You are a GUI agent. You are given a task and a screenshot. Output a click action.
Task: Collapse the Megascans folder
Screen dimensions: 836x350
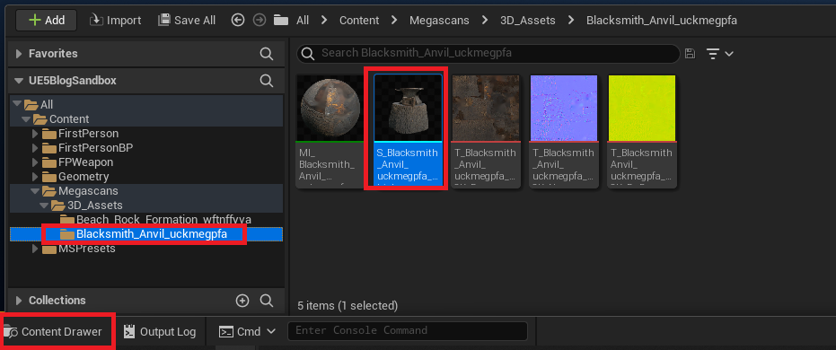pyautogui.click(x=35, y=191)
